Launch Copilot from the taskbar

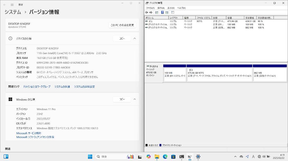click(149, 156)
